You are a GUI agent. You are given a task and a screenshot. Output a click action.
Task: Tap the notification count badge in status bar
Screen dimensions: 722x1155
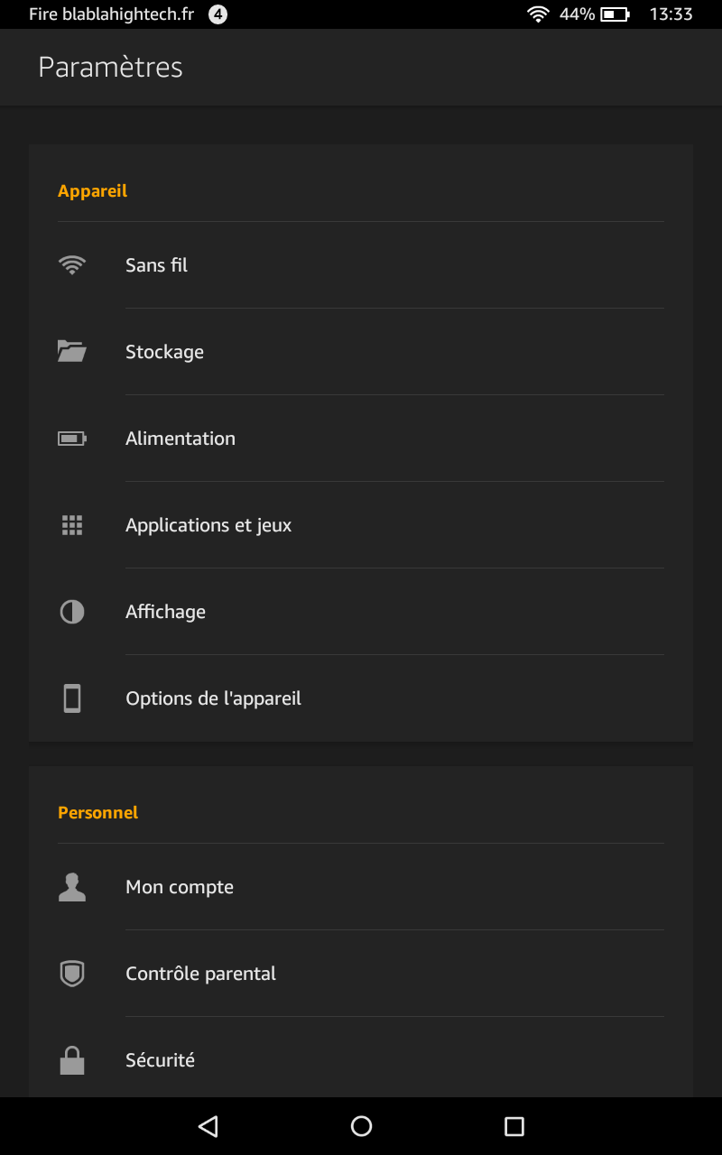point(218,14)
